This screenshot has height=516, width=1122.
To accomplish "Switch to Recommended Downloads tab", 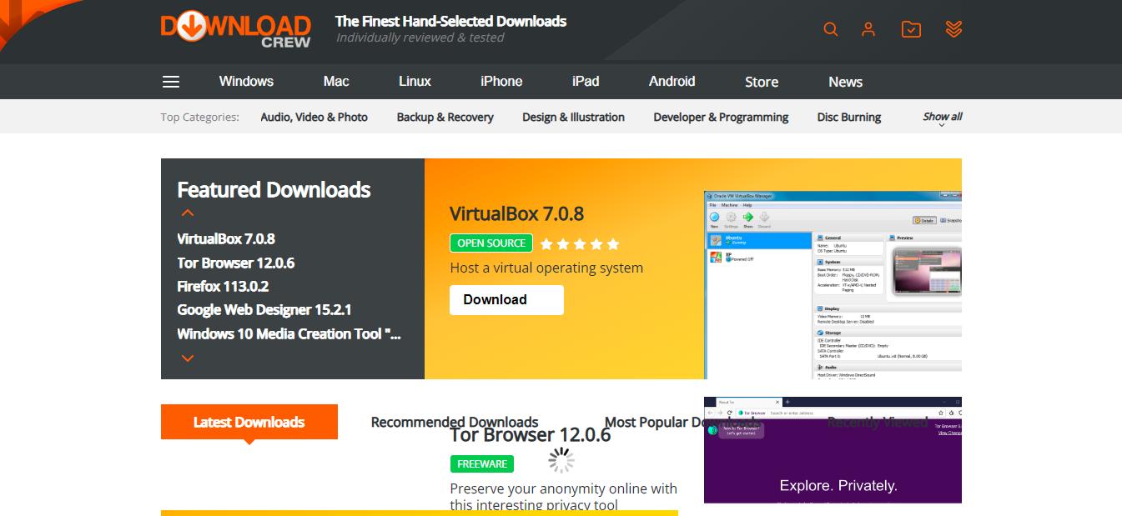I will click(x=455, y=422).
